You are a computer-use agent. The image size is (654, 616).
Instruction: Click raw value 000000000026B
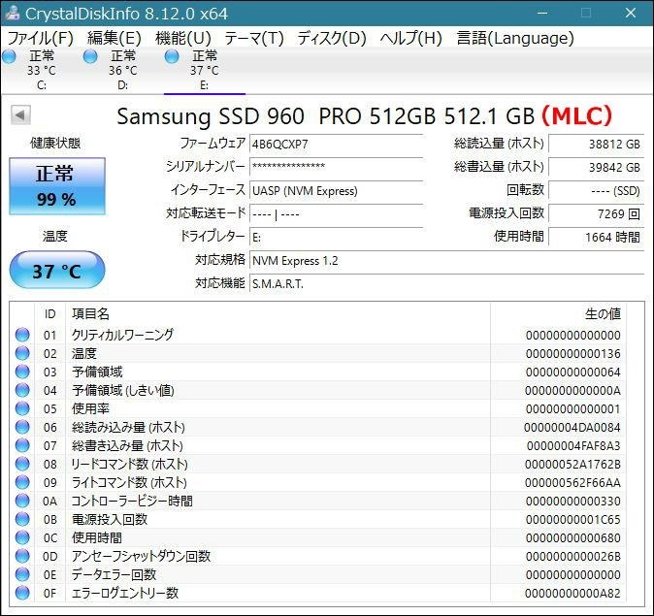pyautogui.click(x=572, y=557)
